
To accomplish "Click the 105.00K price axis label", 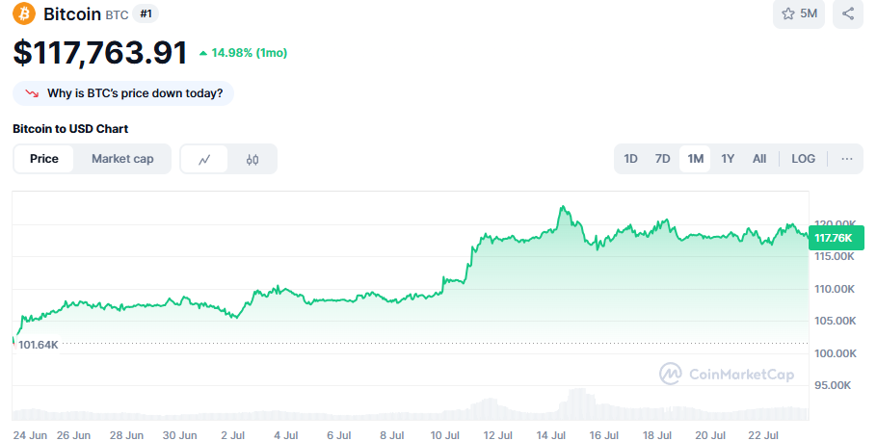I will [x=835, y=321].
